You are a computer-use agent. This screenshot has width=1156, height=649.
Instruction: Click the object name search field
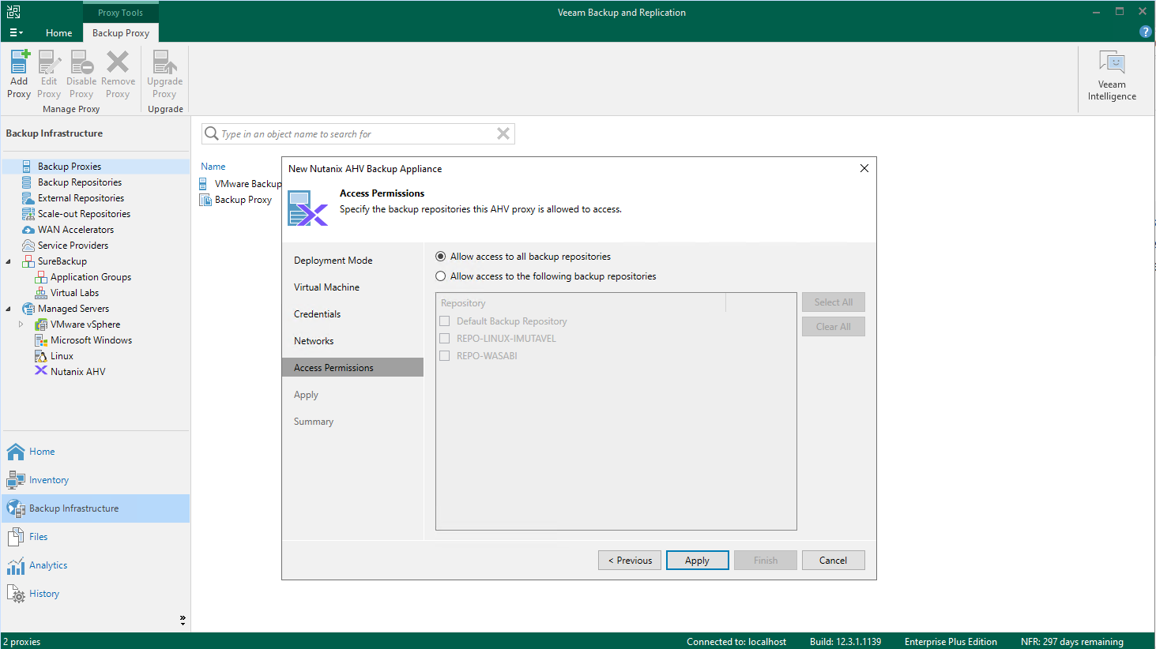coord(358,134)
